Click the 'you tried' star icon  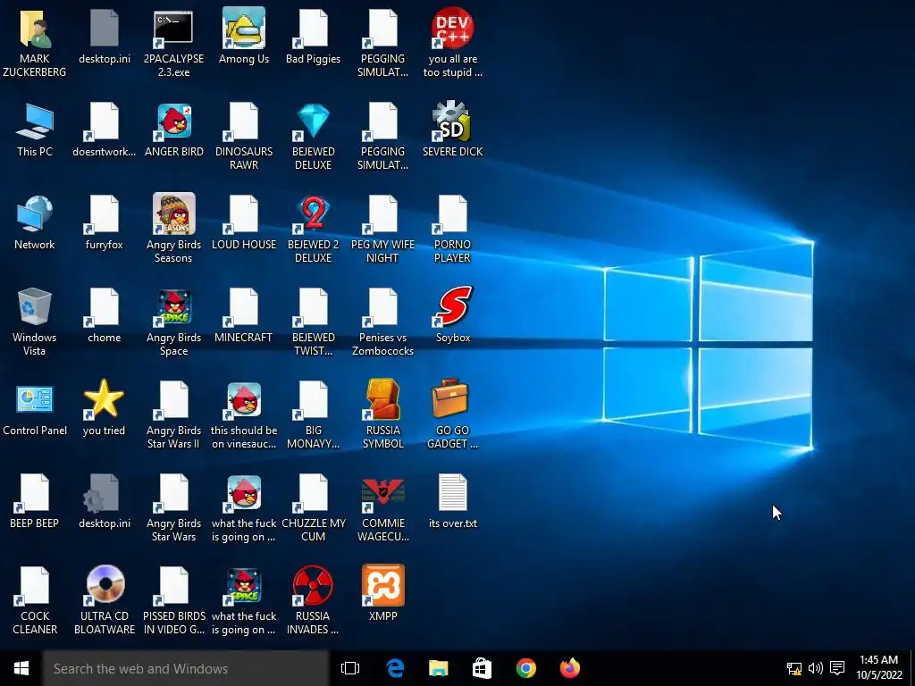point(104,399)
